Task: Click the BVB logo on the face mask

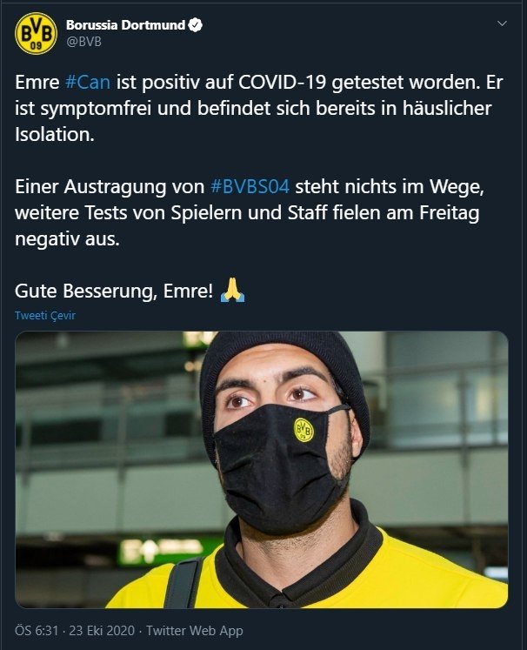Action: point(304,430)
